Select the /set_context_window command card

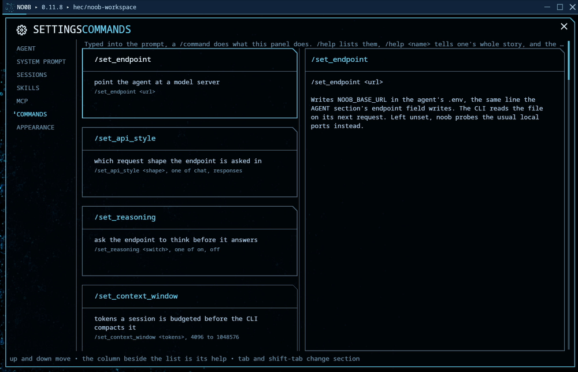coord(190,318)
